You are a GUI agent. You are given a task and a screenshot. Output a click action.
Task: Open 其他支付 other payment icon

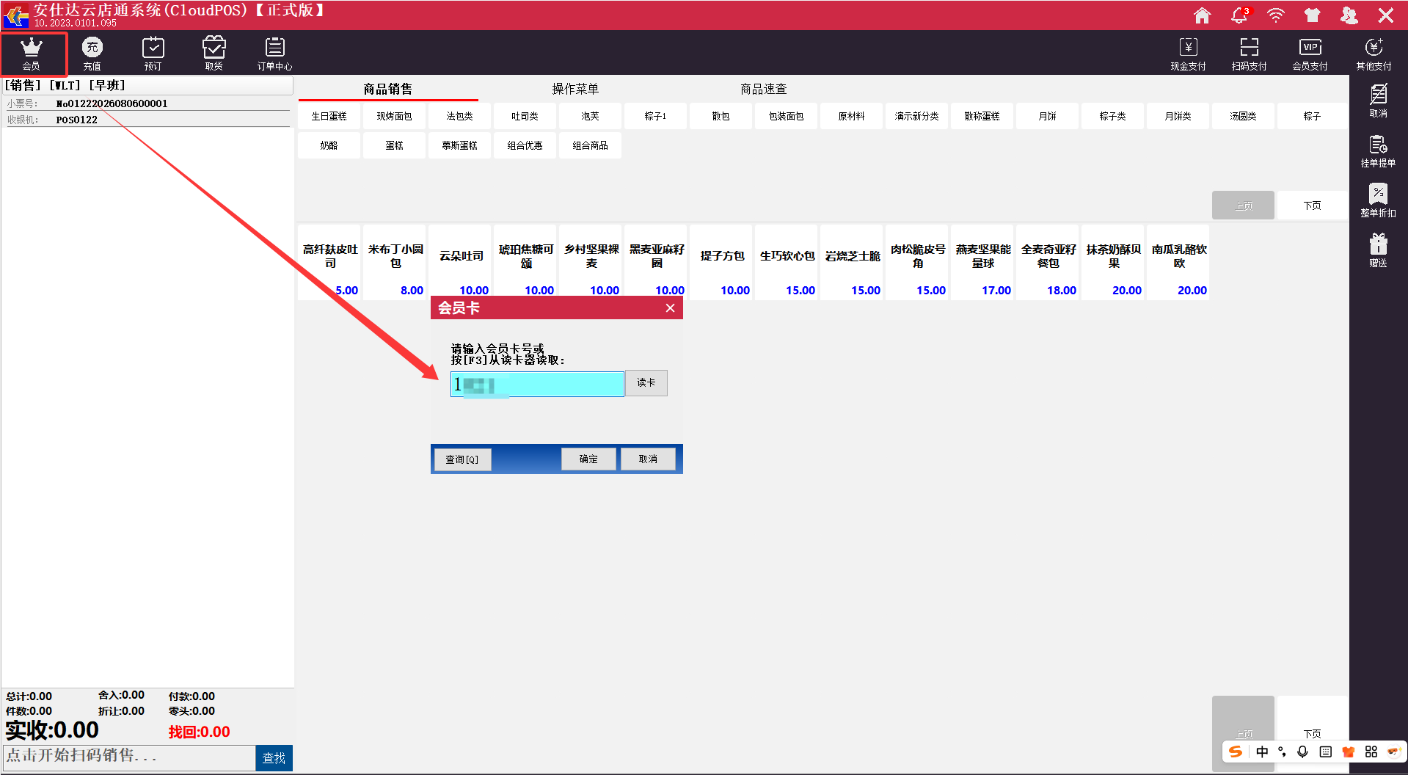point(1374,54)
